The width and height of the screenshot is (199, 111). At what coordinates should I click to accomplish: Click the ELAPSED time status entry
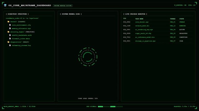(184, 106)
